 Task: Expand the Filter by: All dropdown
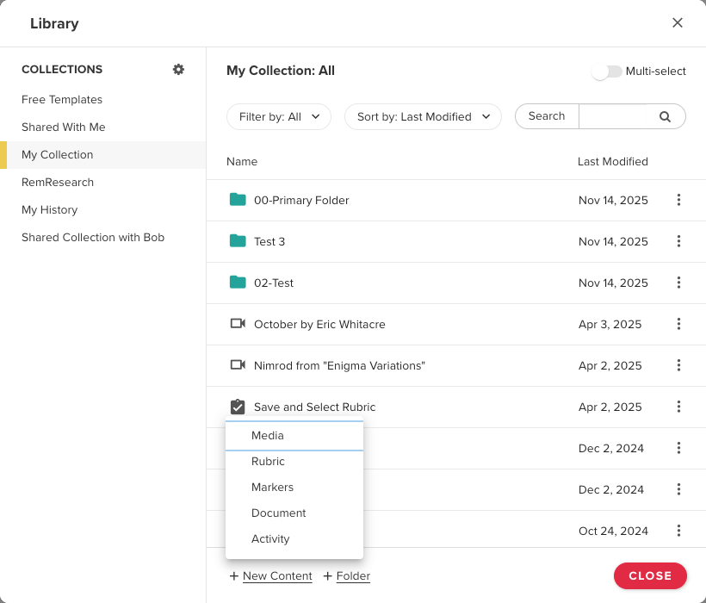coord(279,117)
